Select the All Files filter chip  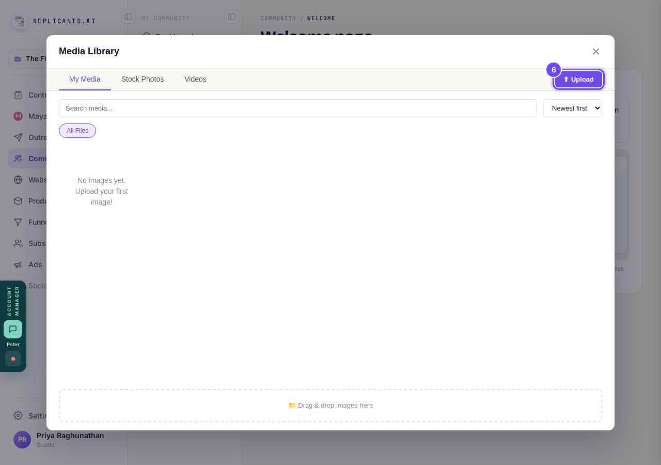(77, 131)
